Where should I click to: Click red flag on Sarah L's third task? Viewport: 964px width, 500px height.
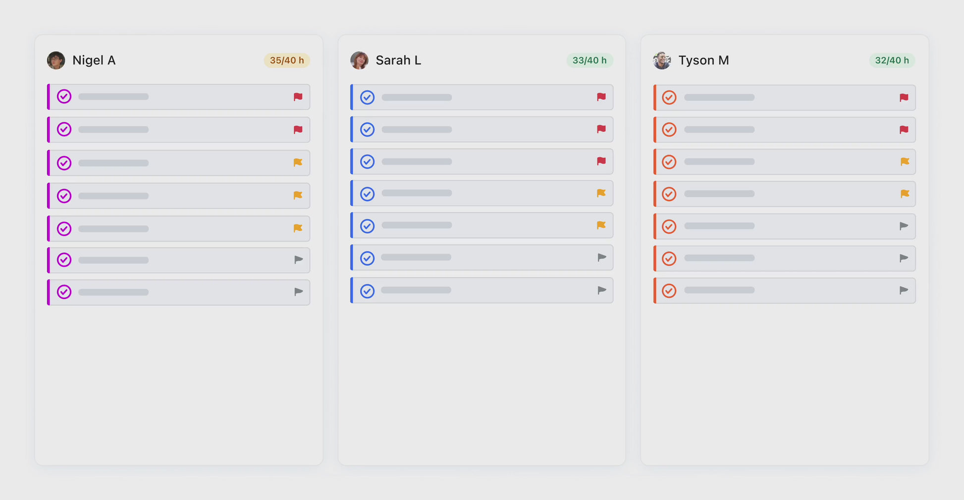click(x=601, y=161)
